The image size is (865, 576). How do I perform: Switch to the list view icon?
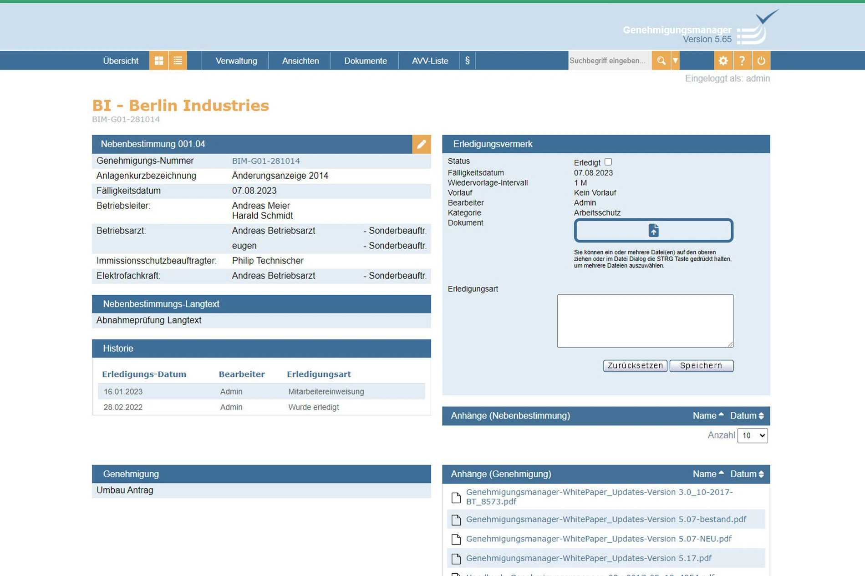[x=178, y=61]
